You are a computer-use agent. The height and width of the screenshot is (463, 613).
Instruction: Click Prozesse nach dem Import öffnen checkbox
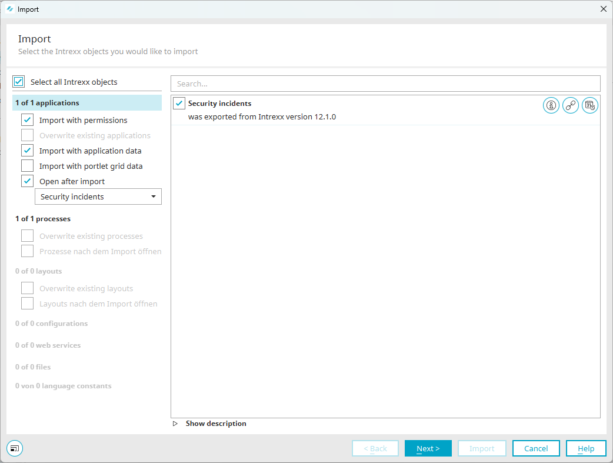28,251
